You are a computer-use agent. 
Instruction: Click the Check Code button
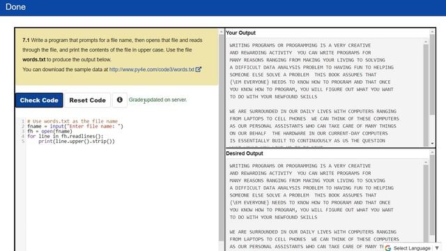pyautogui.click(x=39, y=100)
